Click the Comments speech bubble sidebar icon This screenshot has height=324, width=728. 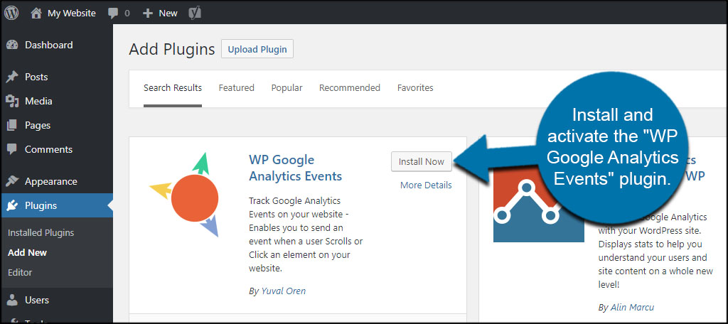coord(12,149)
